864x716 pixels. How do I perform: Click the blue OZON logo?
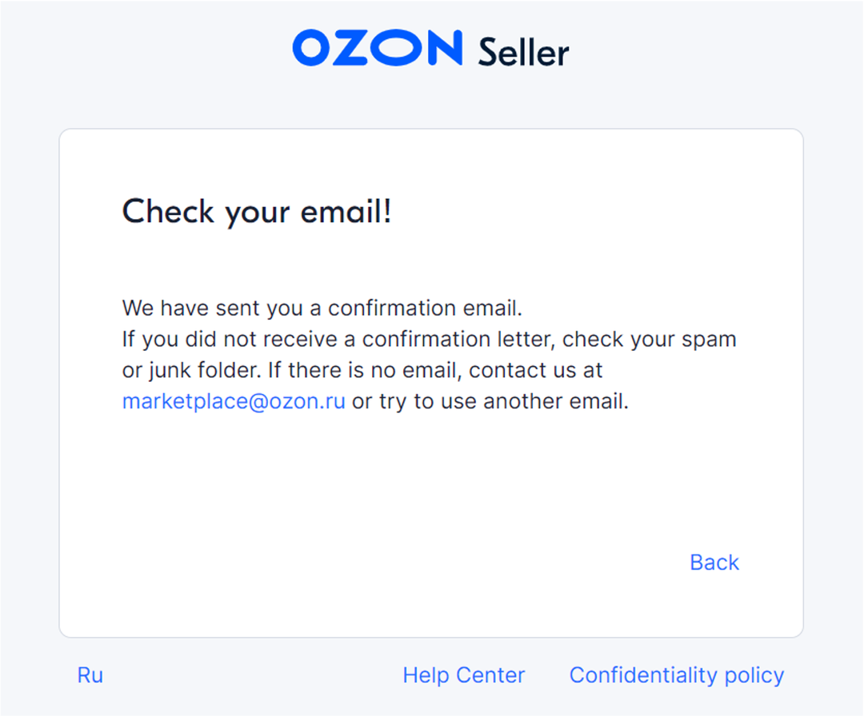[x=377, y=48]
